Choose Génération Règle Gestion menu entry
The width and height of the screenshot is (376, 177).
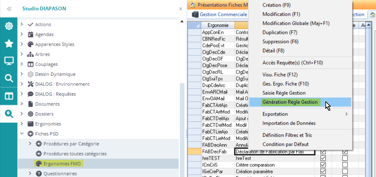tap(290, 102)
